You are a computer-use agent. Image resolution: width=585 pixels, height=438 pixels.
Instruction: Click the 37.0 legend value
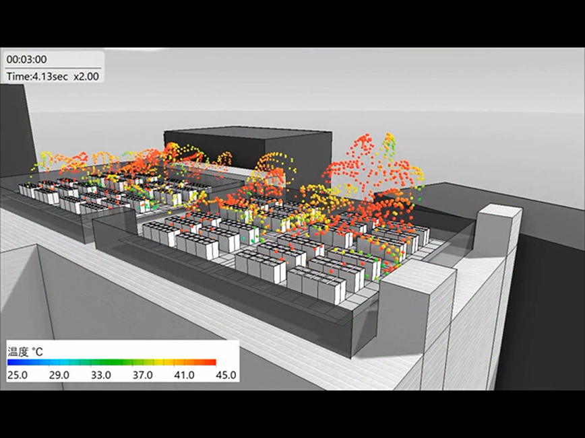point(142,375)
